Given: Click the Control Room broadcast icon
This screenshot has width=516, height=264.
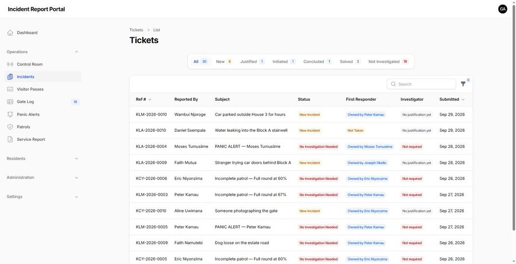Looking at the screenshot, I should pos(10,64).
